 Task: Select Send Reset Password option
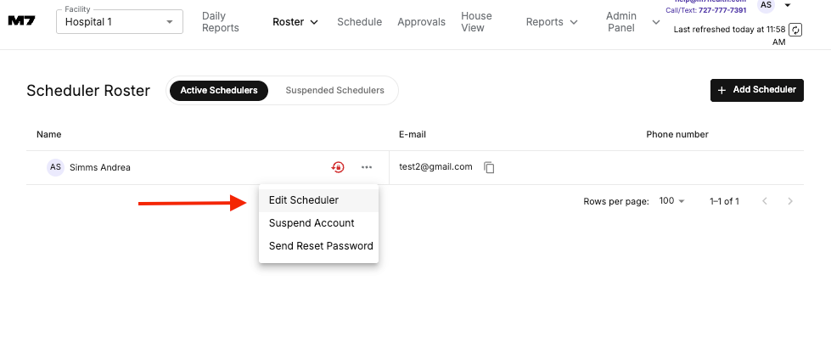321,246
